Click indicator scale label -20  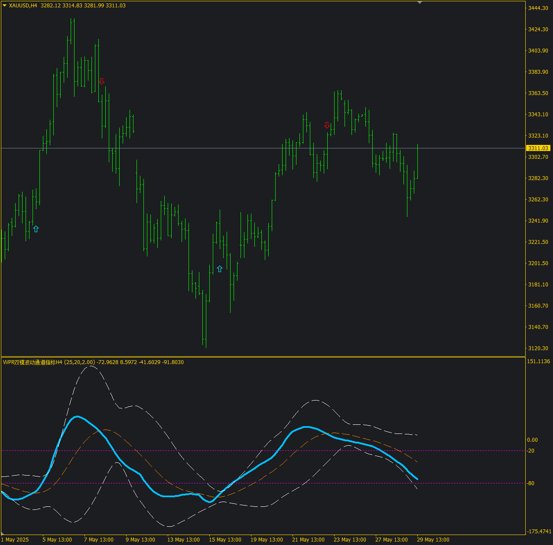531,451
